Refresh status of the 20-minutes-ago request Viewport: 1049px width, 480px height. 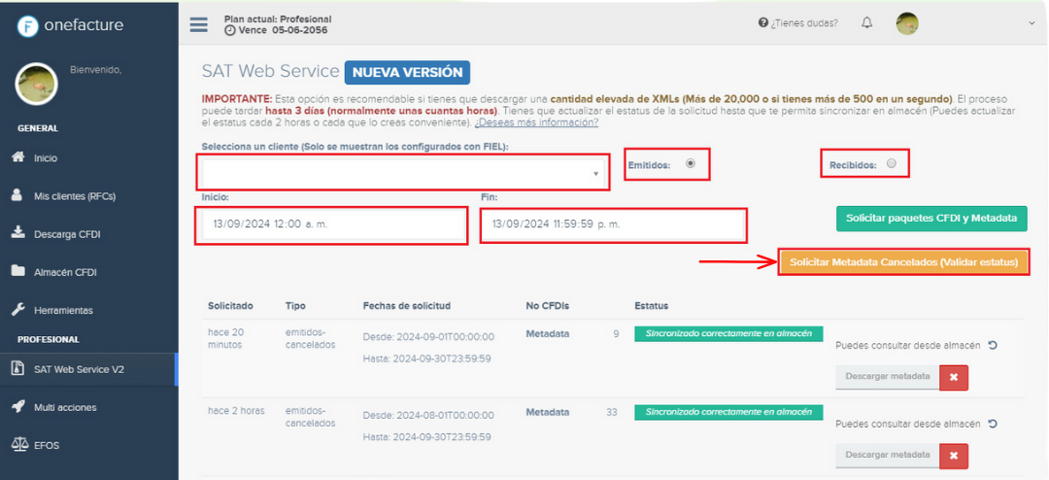pos(994,346)
